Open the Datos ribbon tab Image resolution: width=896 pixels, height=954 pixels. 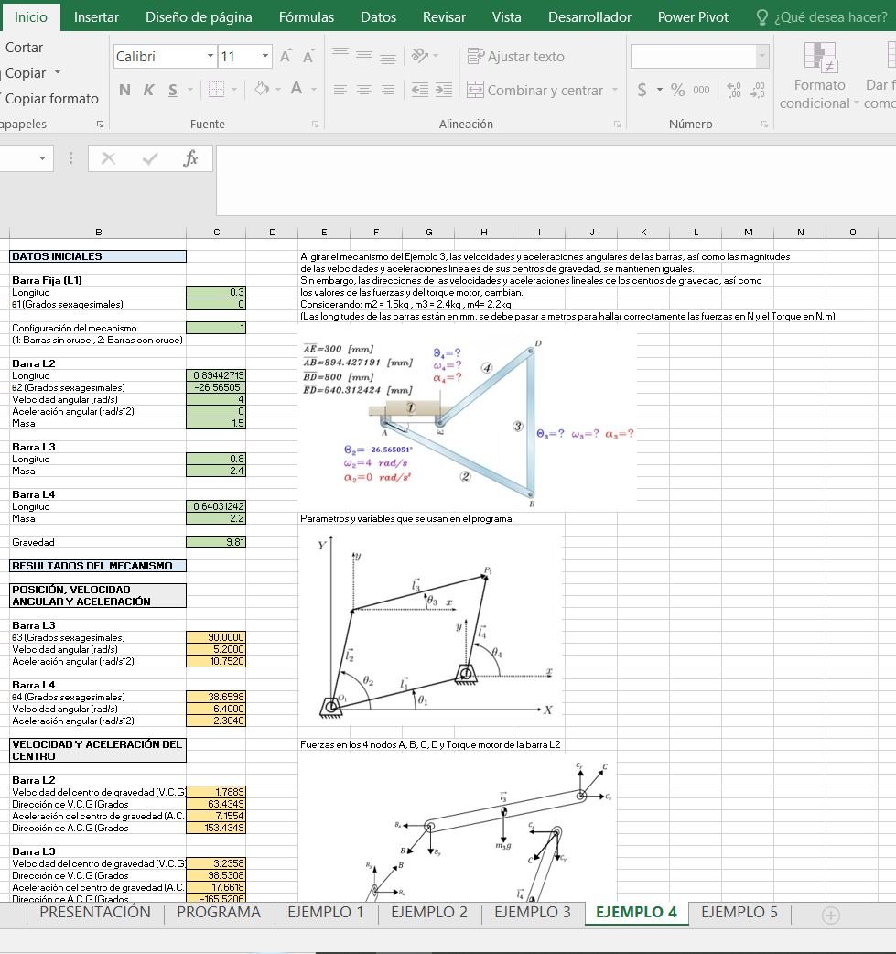click(x=378, y=17)
